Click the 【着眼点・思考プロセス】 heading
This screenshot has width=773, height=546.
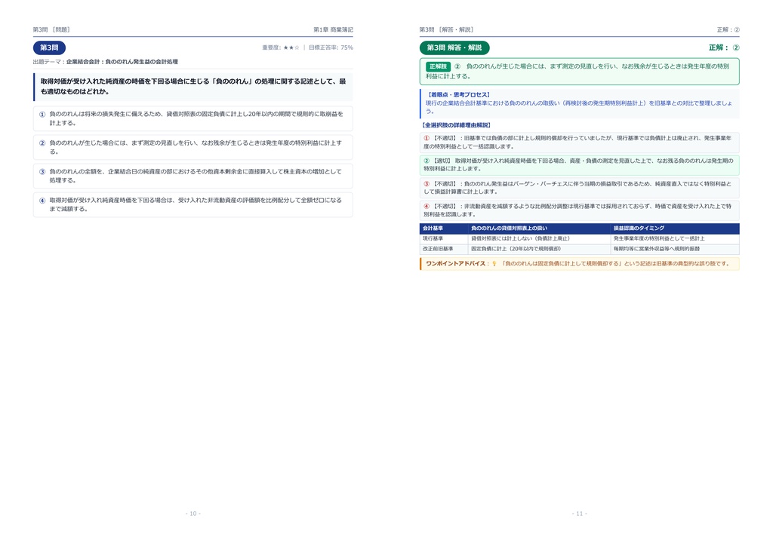[458, 94]
